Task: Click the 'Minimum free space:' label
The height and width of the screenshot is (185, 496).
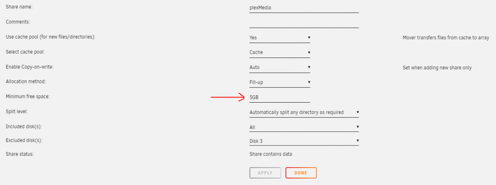Action: pyautogui.click(x=28, y=96)
